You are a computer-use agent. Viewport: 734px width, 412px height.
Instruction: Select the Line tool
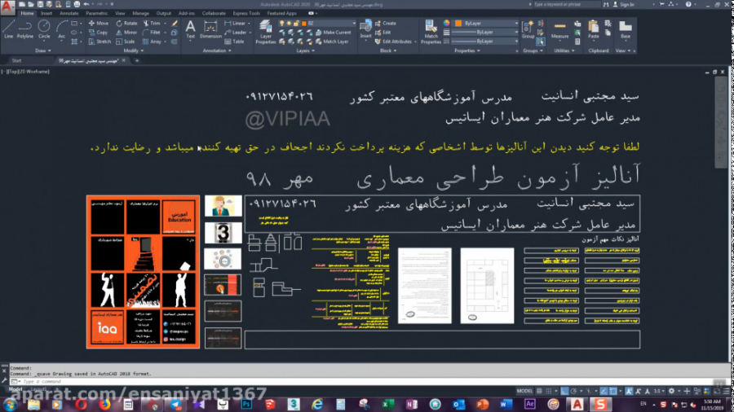point(8,28)
